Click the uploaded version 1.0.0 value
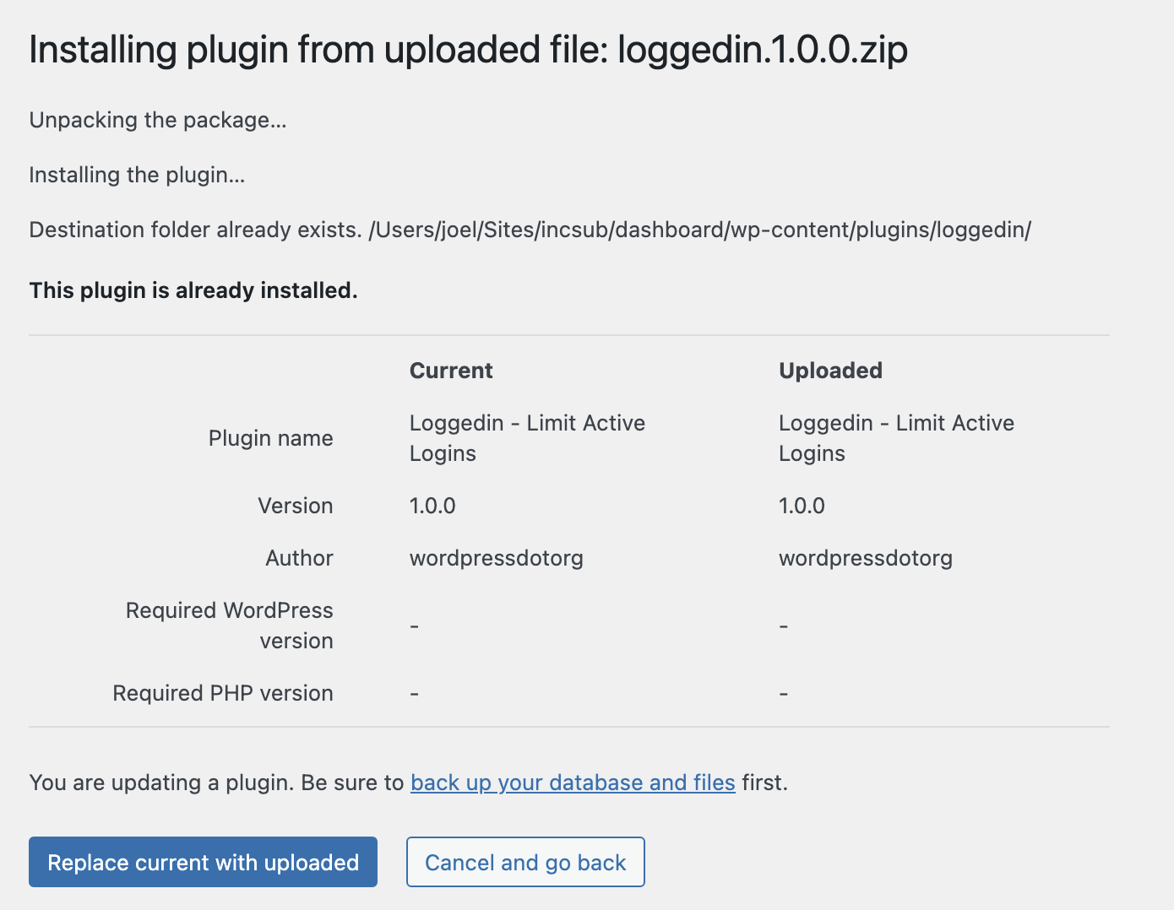The width and height of the screenshot is (1174, 910). [802, 506]
